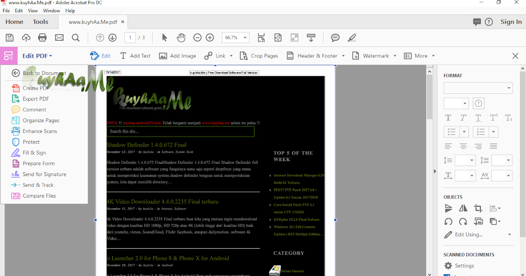526x276 pixels.
Task: Send file by email envelope icon
Action: (x=59, y=38)
